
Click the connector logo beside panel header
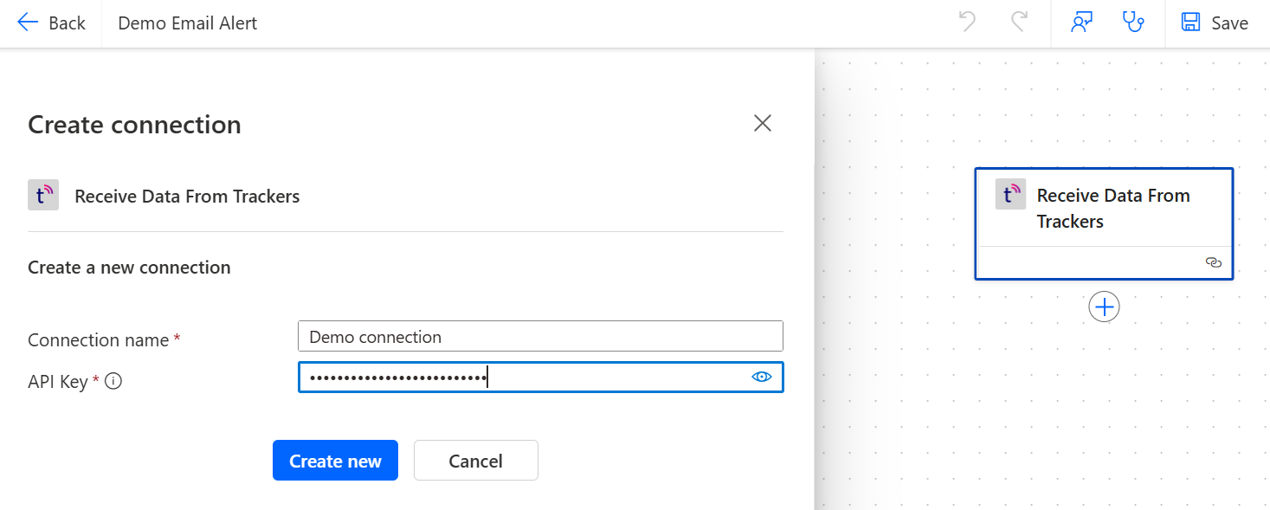[x=43, y=196]
